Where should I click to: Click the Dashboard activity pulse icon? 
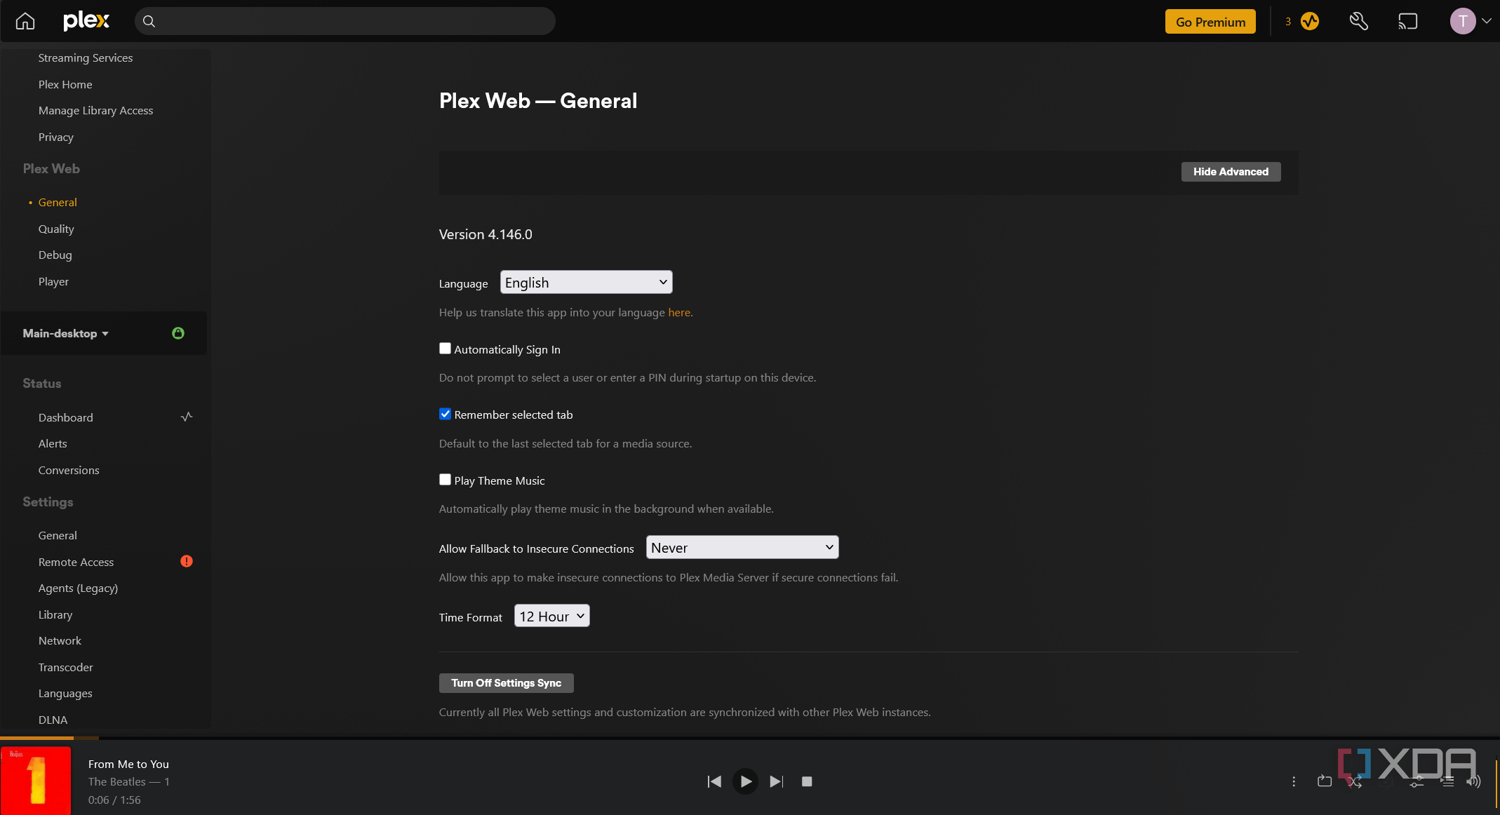coord(187,417)
